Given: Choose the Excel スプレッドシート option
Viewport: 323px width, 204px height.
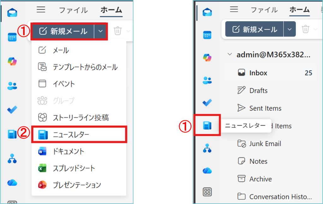Looking at the screenshot, I should point(74,168).
